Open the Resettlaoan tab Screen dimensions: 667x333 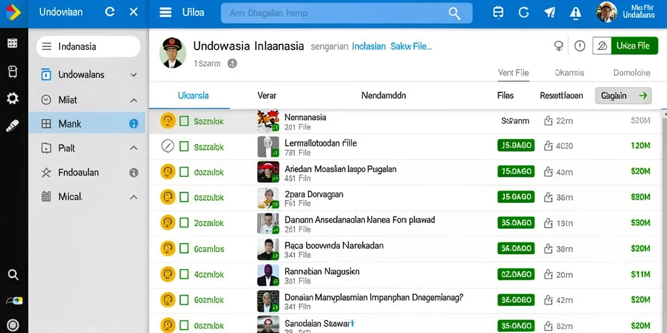[561, 96]
